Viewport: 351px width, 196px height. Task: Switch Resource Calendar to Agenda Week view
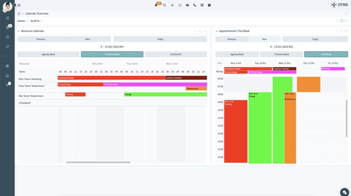(48, 54)
